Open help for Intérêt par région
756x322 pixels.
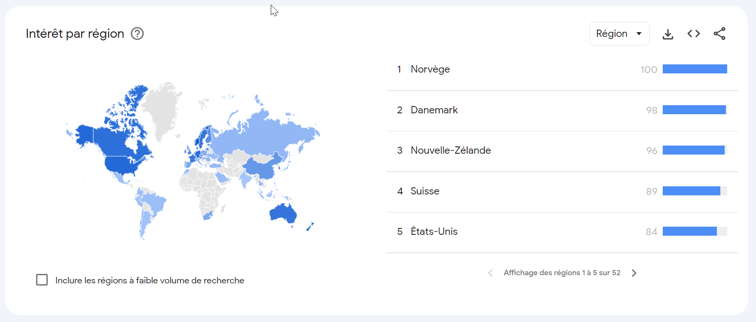coord(137,33)
